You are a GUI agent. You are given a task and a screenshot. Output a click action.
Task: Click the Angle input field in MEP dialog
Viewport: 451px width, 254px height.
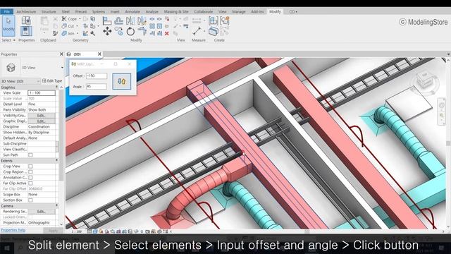[97, 86]
